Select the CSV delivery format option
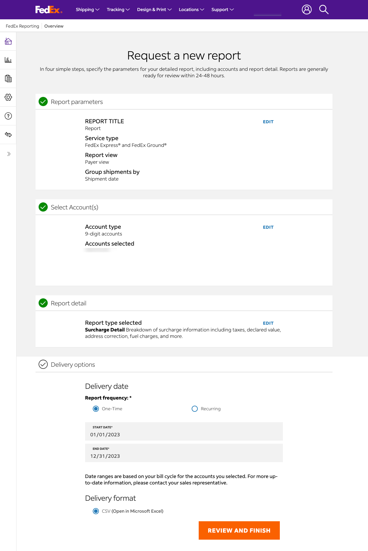368x551 pixels. pos(96,511)
